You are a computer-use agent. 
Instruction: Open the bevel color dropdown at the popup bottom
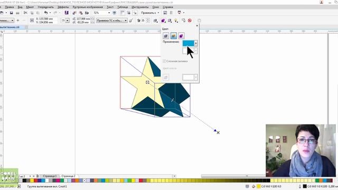coord(196,78)
